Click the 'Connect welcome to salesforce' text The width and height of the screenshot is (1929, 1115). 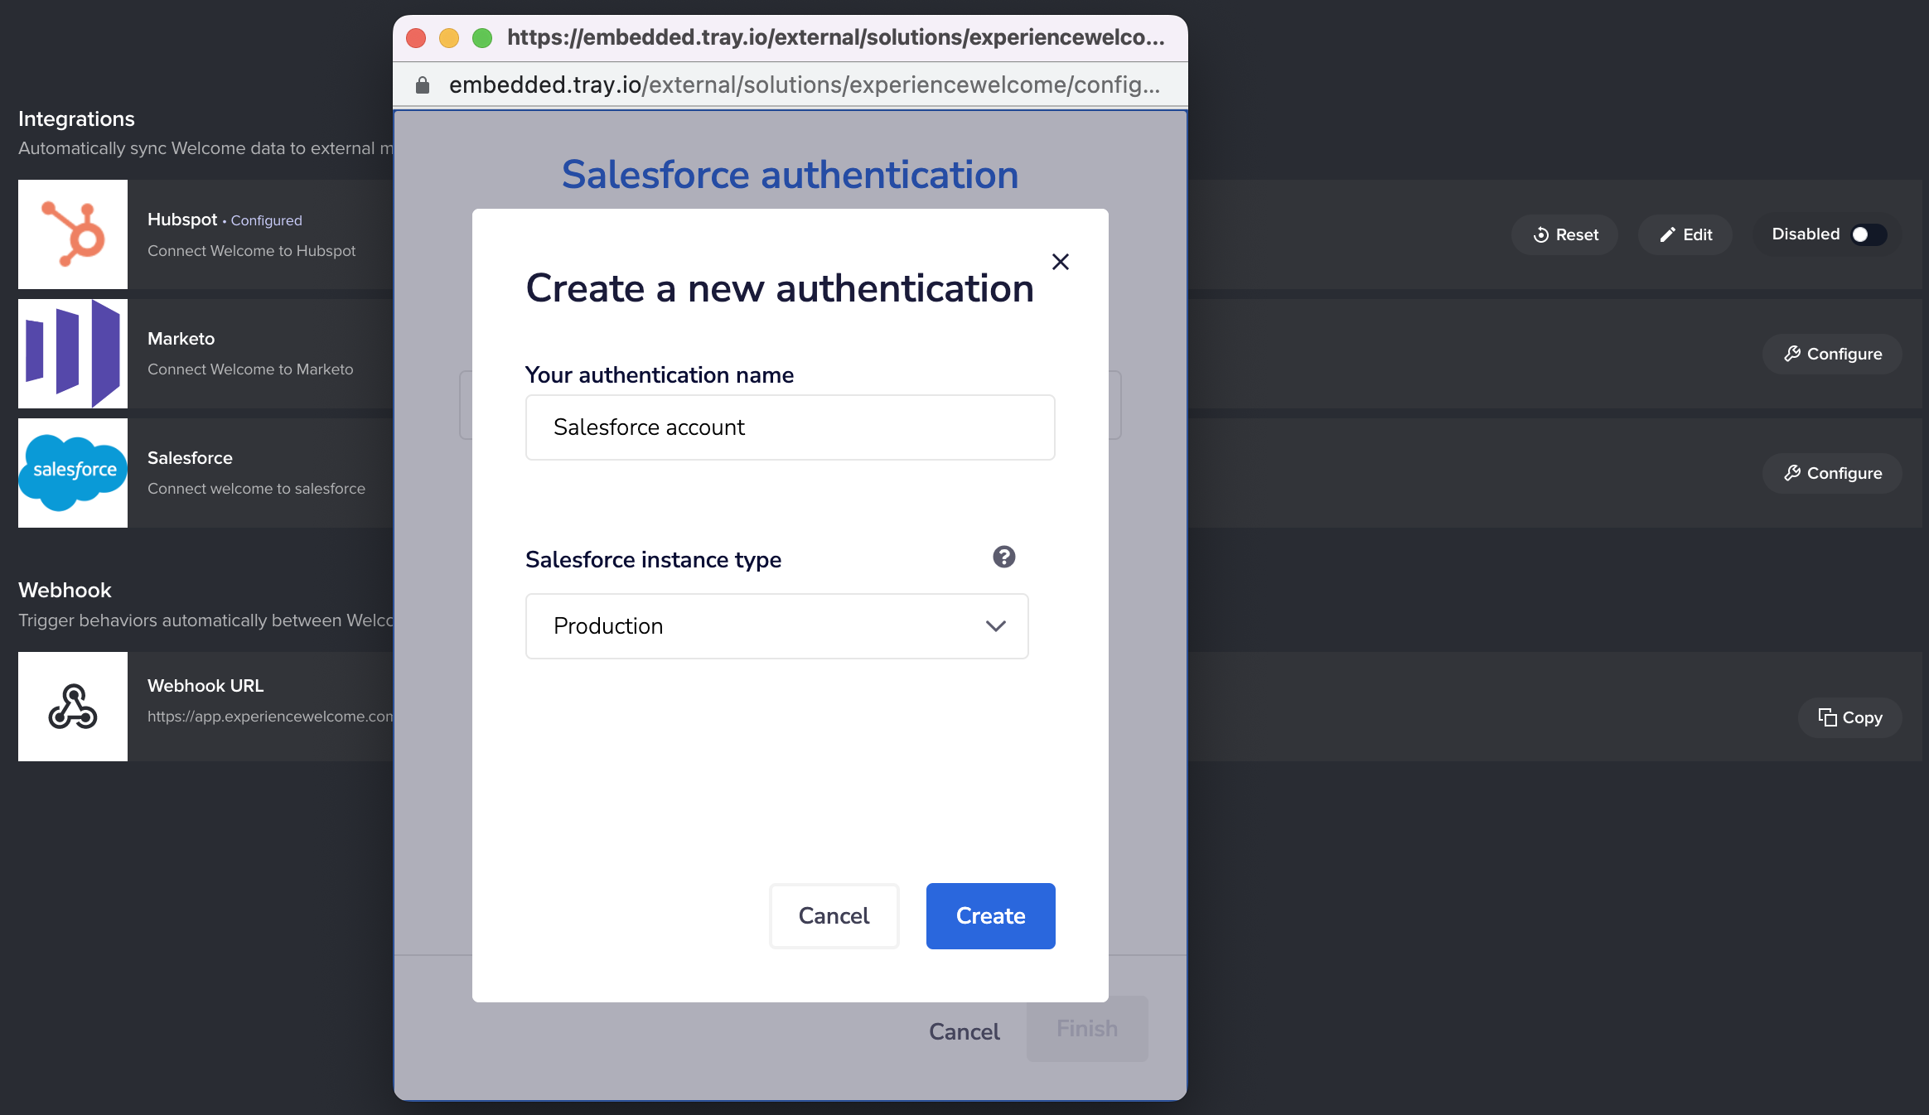tap(256, 489)
